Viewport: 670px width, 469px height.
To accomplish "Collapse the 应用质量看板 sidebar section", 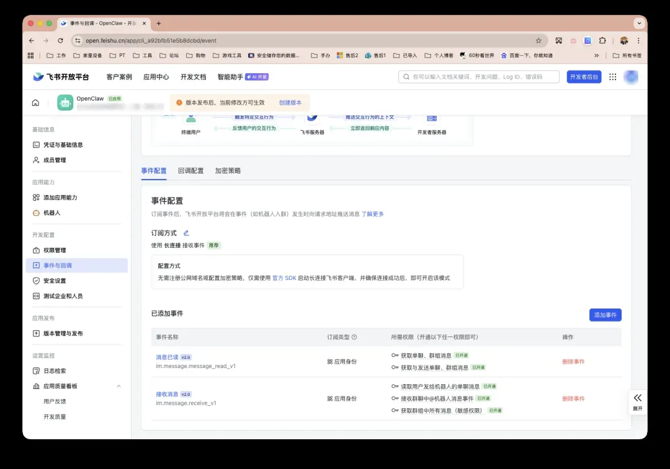I will point(118,386).
